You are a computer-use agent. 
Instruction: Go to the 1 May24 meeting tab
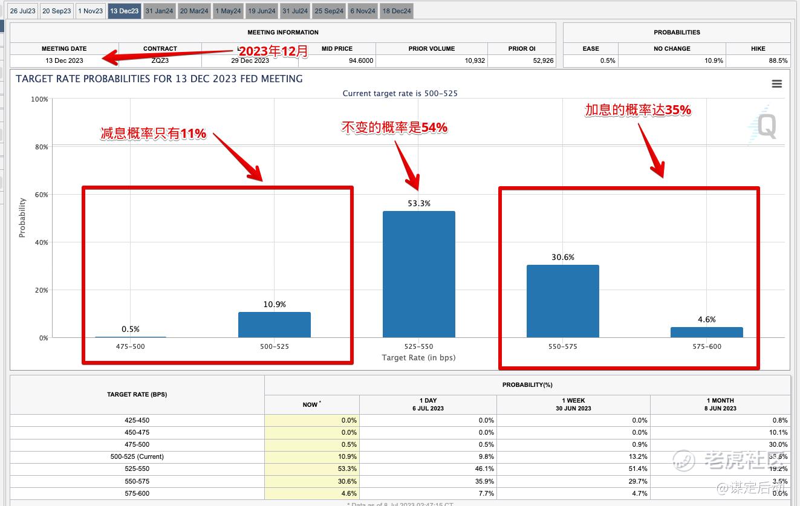[228, 11]
